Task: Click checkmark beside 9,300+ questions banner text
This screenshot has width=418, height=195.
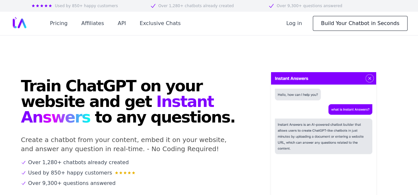Action: click(271, 6)
